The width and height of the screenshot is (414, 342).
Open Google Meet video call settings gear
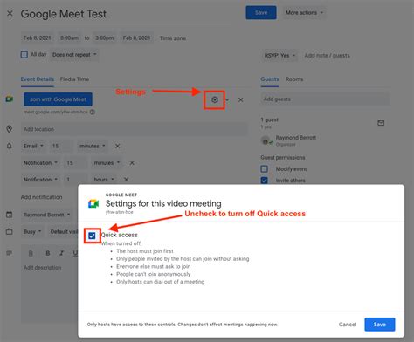(215, 99)
